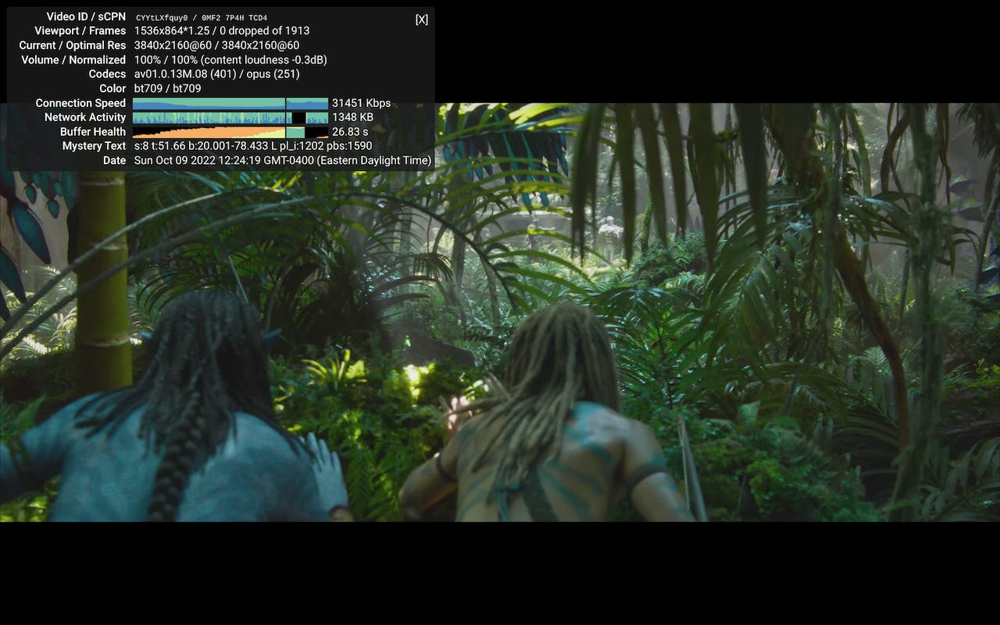Image resolution: width=1000 pixels, height=625 pixels.
Task: Click the Color value bt709 / bt709
Action: click(167, 88)
